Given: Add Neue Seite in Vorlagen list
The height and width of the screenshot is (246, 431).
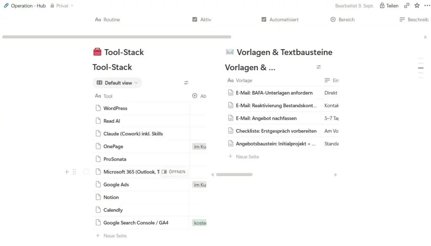Looking at the screenshot, I should (x=244, y=156).
